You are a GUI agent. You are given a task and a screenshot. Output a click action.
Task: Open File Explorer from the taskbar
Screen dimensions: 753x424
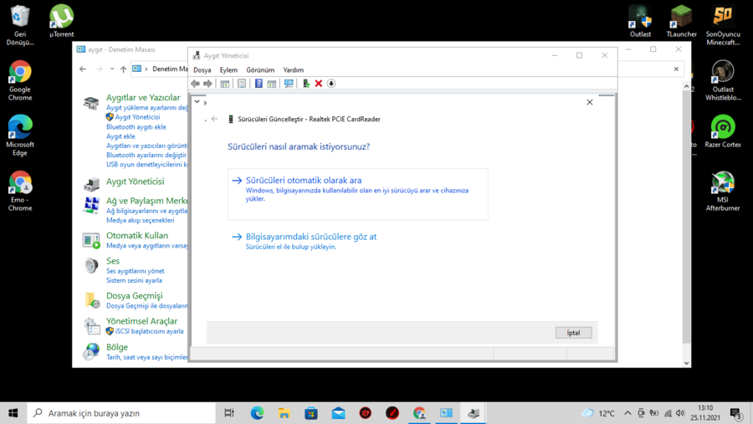click(x=284, y=413)
